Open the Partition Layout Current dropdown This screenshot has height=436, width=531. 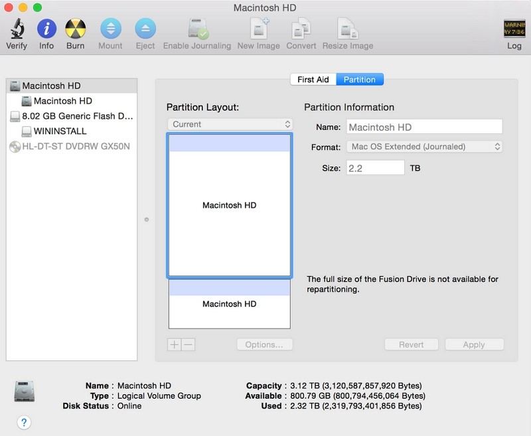coord(230,124)
